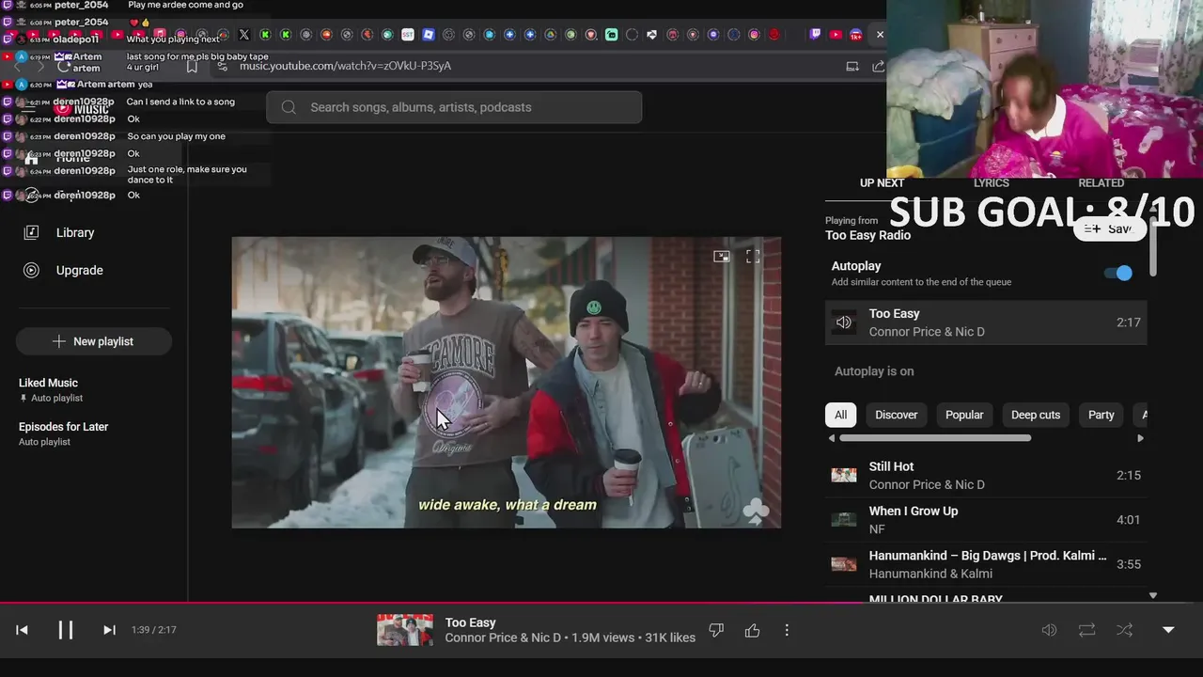Open Liked Music auto playlist
Viewport: 1203px width, 677px height.
coord(51,389)
